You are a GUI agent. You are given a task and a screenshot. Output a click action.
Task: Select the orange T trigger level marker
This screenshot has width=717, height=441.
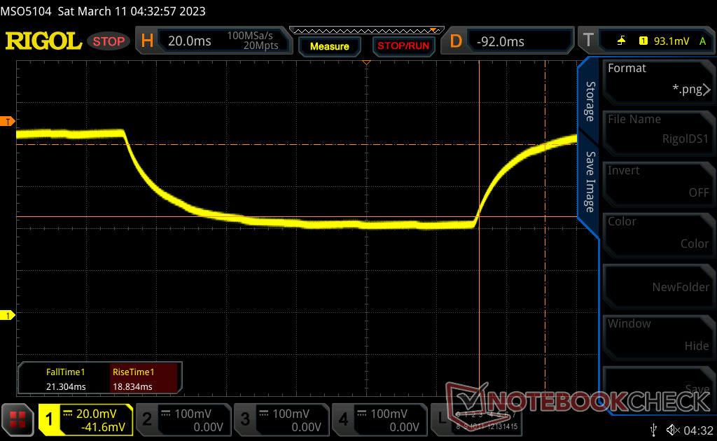[x=8, y=122]
